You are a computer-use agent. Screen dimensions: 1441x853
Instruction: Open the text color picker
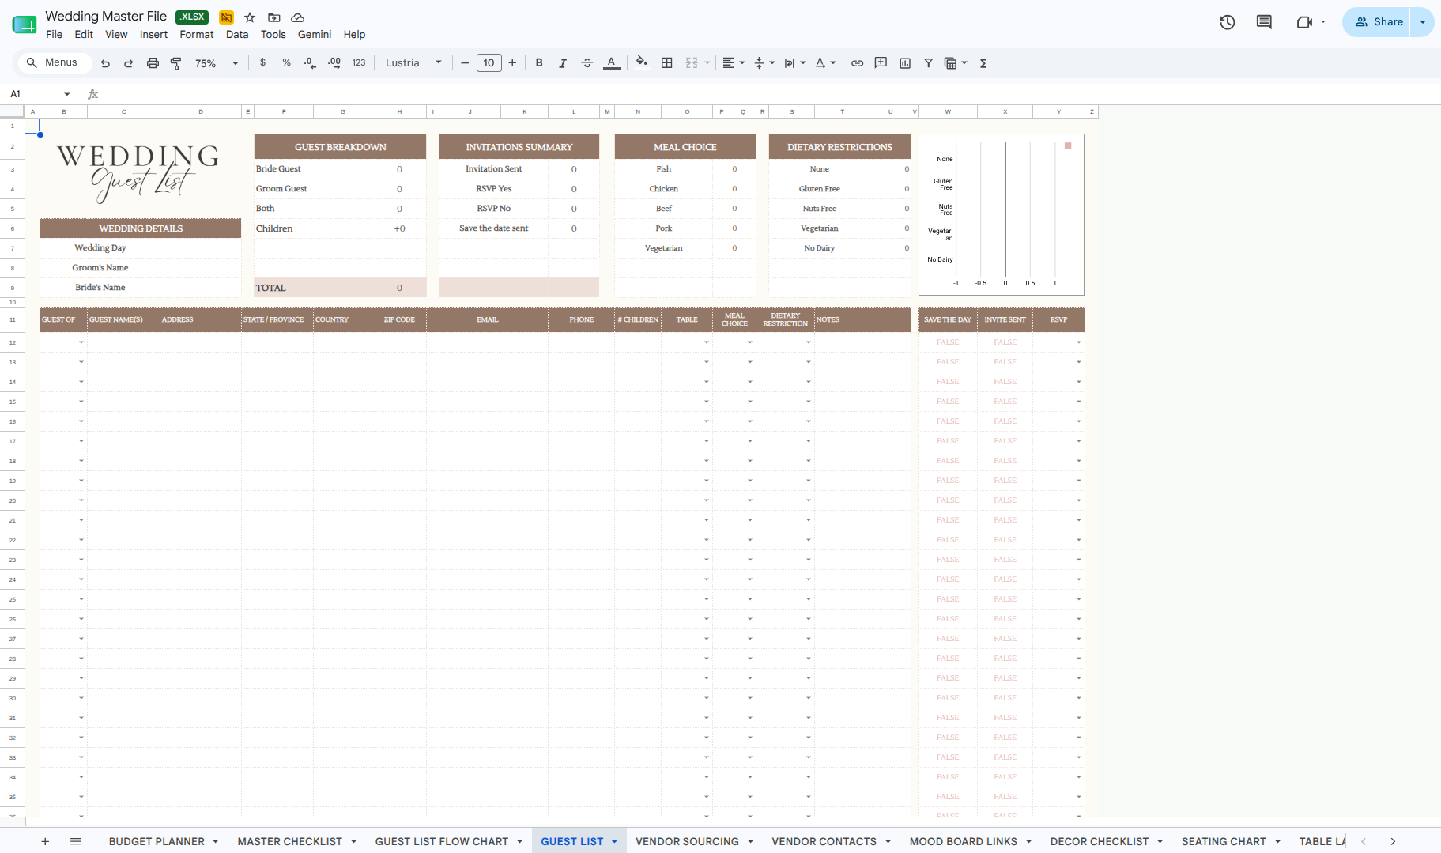612,63
